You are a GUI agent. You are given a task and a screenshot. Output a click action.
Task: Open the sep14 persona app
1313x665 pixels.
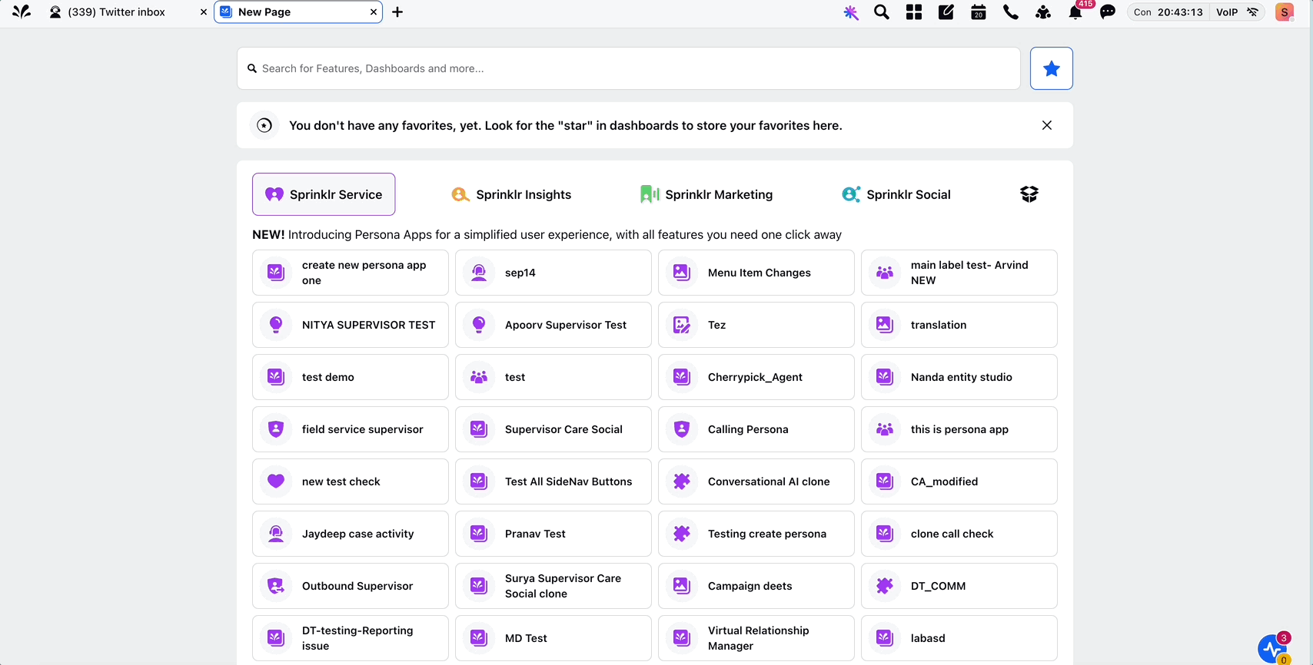coord(553,273)
